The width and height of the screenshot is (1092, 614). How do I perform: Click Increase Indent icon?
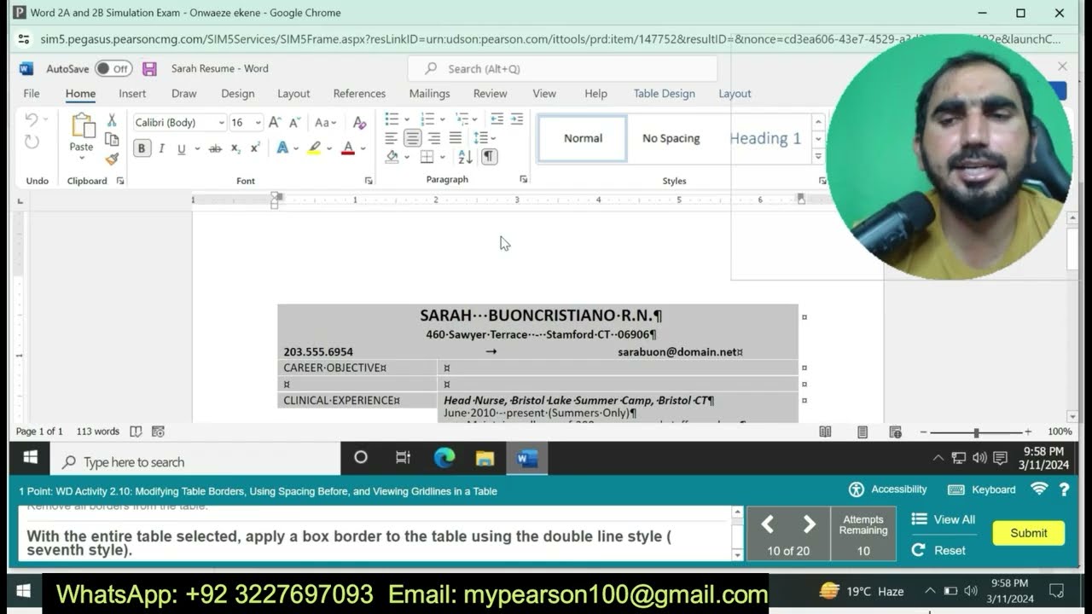518,119
